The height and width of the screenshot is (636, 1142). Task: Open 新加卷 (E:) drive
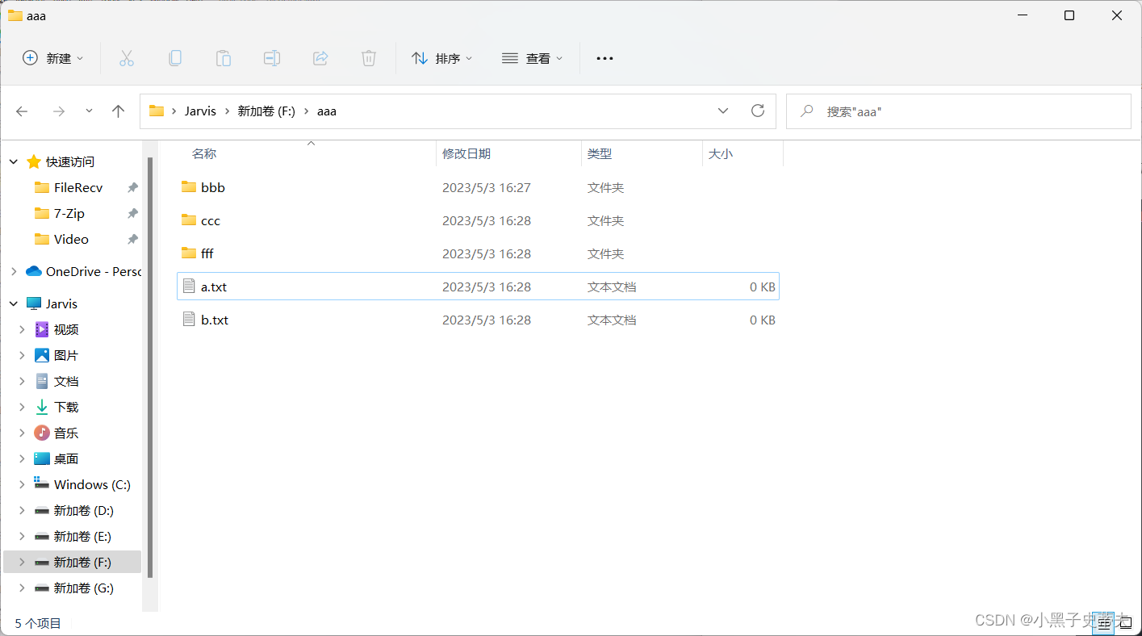point(82,536)
